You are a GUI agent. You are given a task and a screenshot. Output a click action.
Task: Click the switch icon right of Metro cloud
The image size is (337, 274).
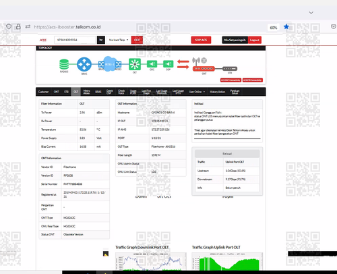119,64
